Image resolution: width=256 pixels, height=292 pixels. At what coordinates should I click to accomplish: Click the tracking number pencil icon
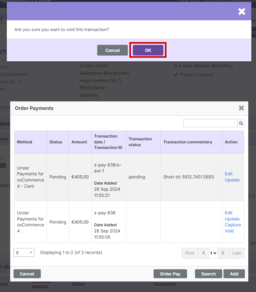176,75
